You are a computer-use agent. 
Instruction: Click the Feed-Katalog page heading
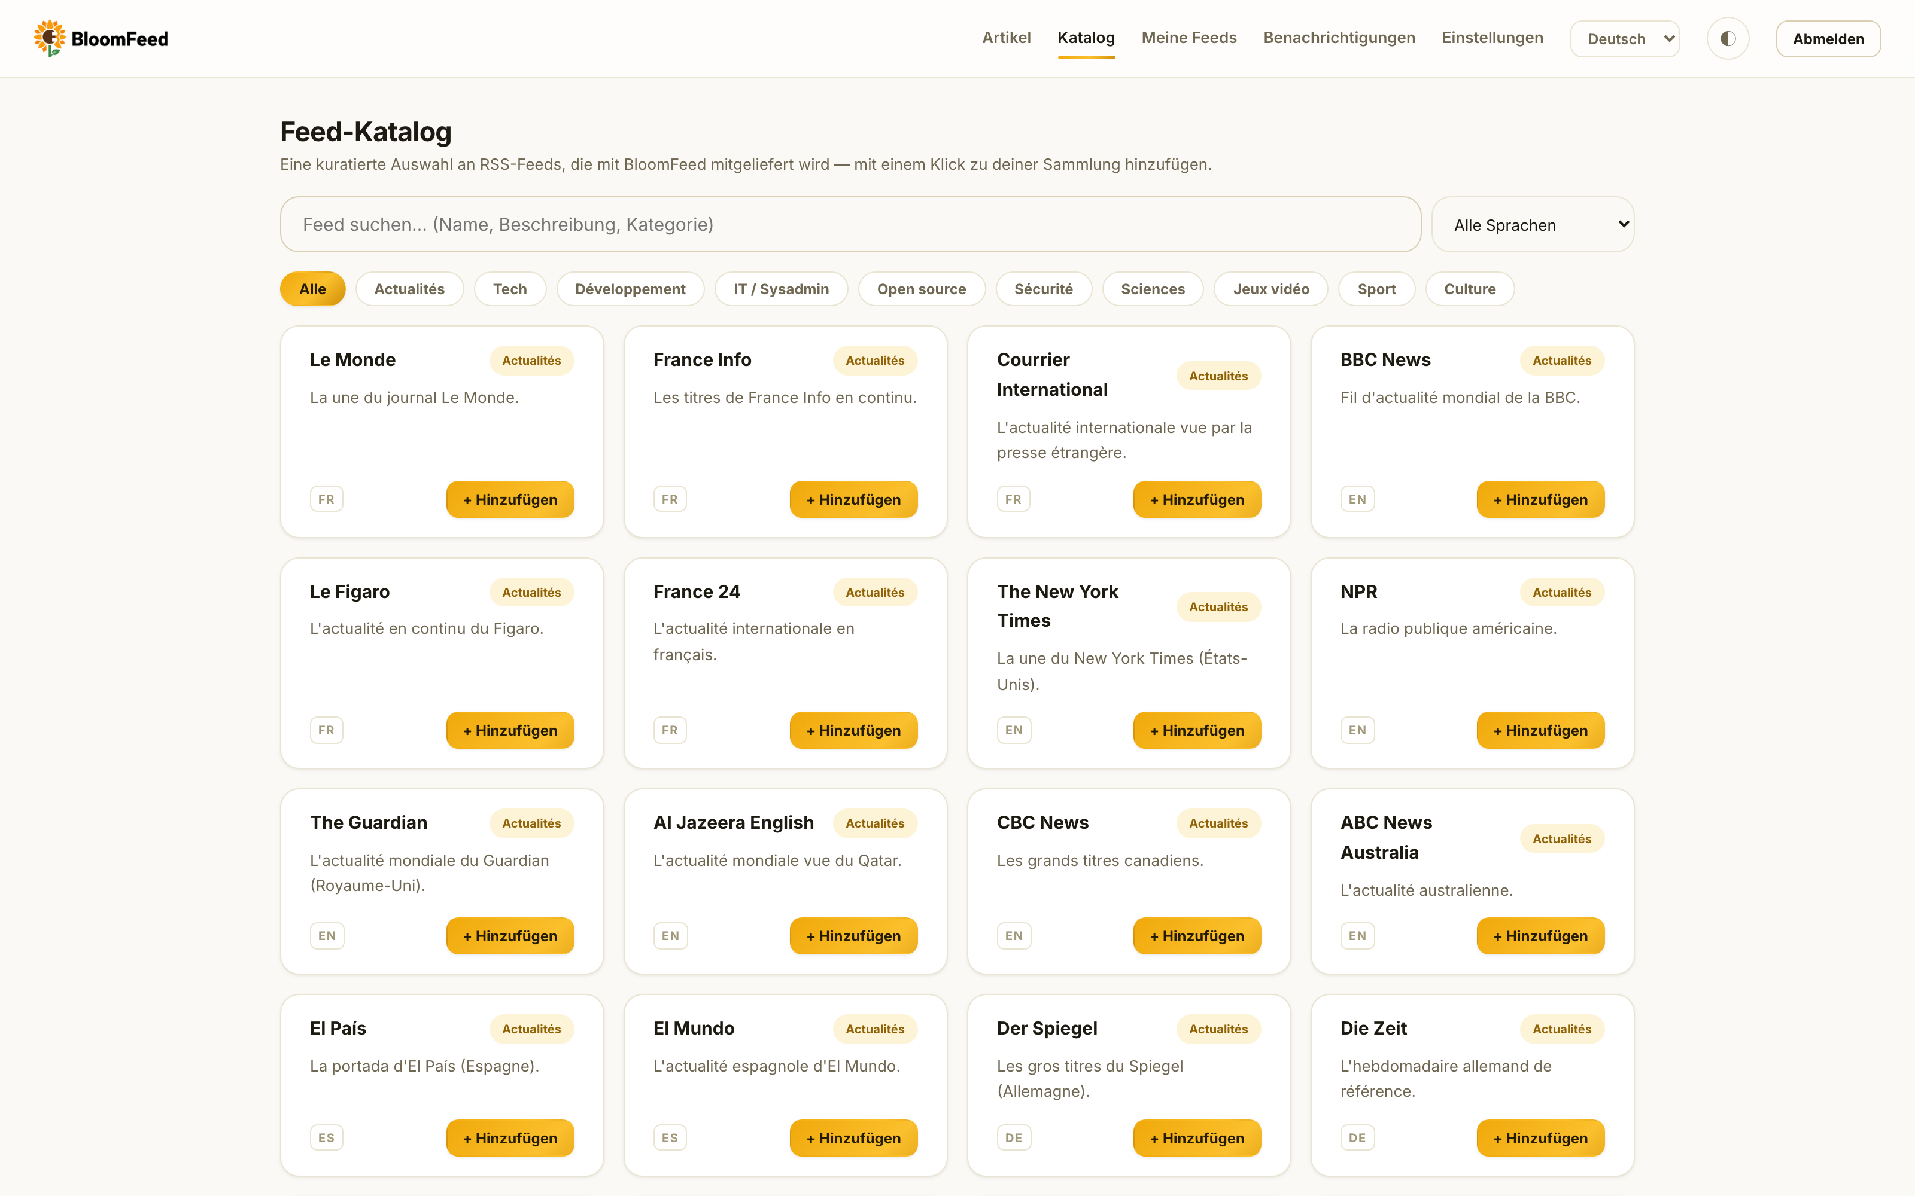tap(366, 132)
